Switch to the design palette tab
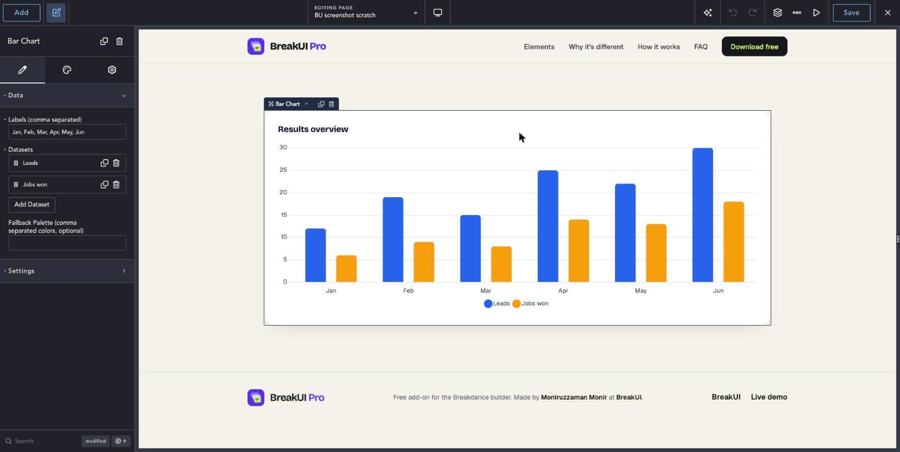900x452 pixels. [67, 70]
